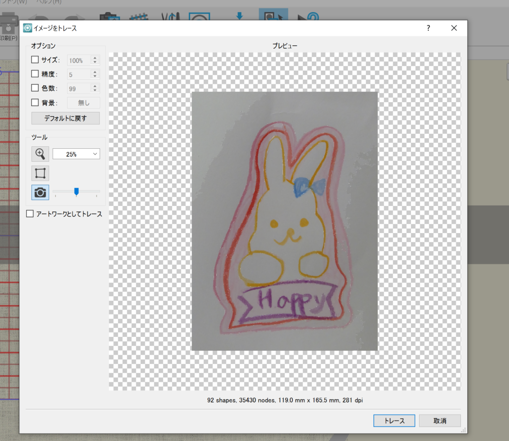Check the 背景 option

pos(35,103)
